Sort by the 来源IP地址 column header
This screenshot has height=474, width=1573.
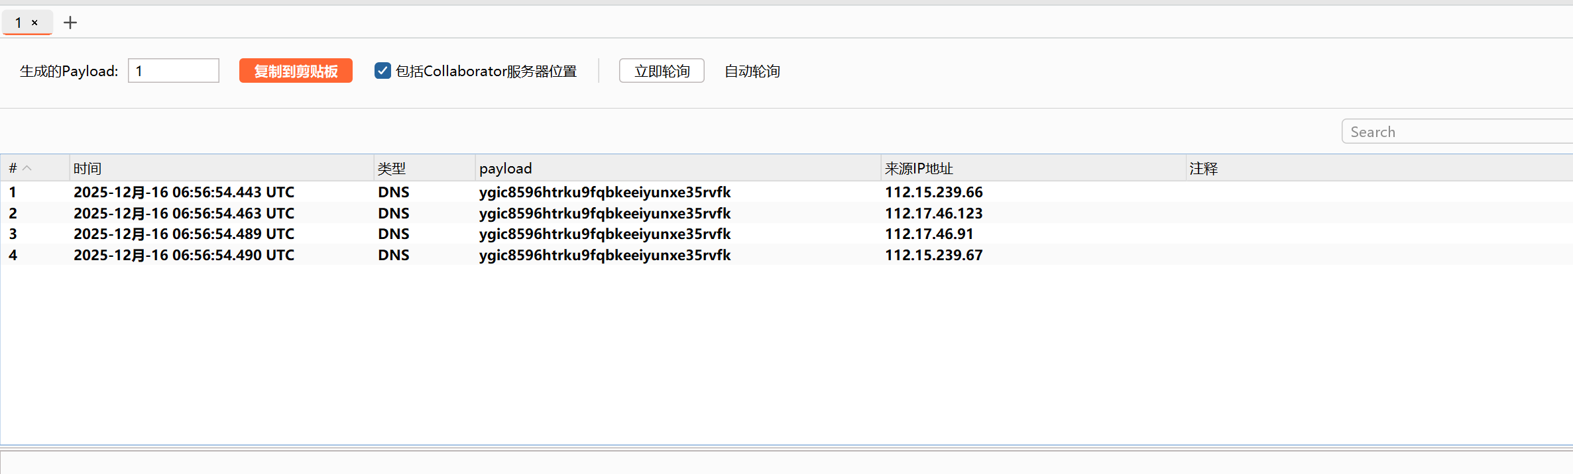click(x=1031, y=168)
